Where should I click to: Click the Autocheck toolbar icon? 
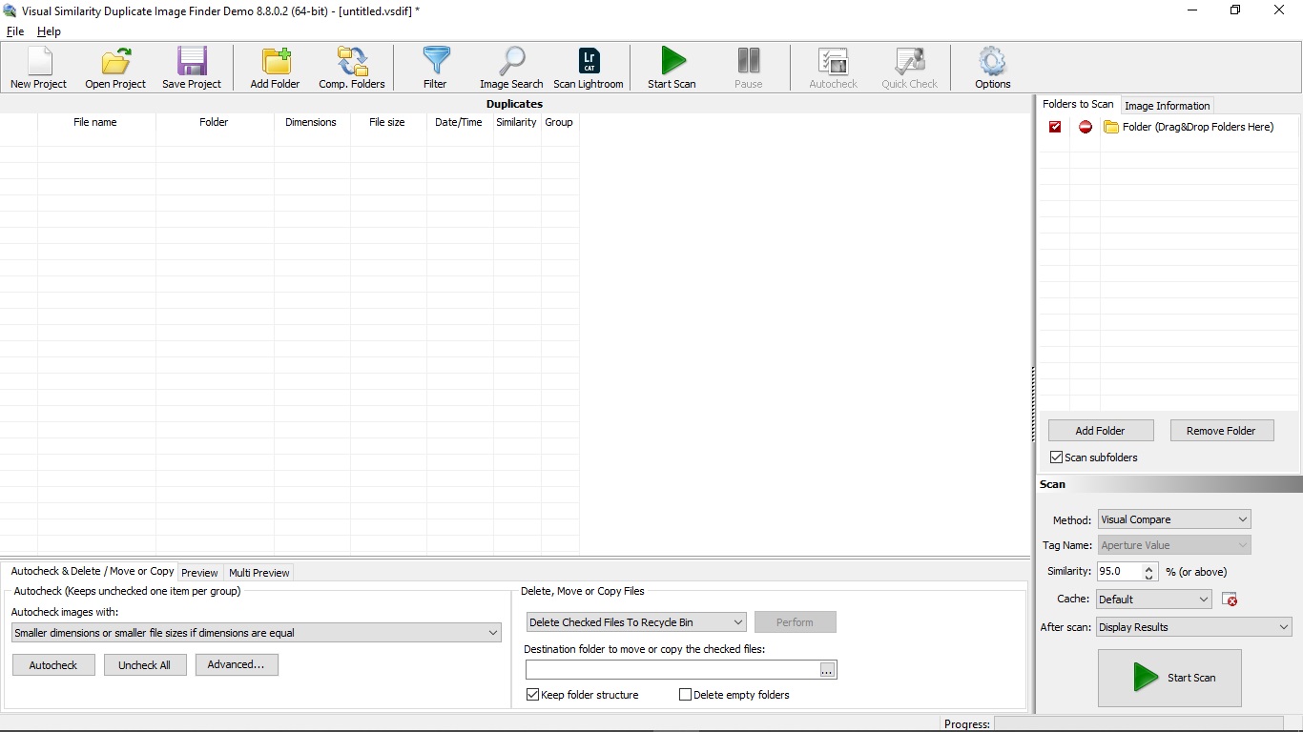tap(834, 61)
